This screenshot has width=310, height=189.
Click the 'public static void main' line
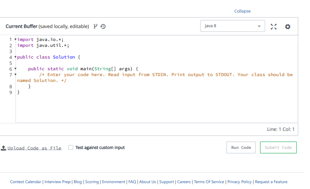pos(83,69)
